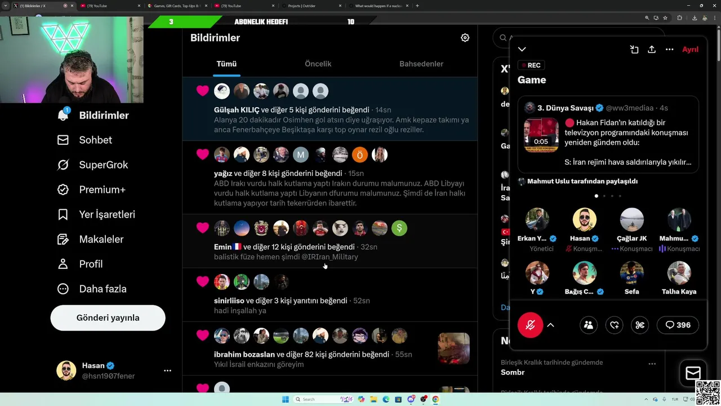Image resolution: width=721 pixels, height=406 pixels.
Task: Open Bildirimler in the sidebar
Action: tap(93, 115)
